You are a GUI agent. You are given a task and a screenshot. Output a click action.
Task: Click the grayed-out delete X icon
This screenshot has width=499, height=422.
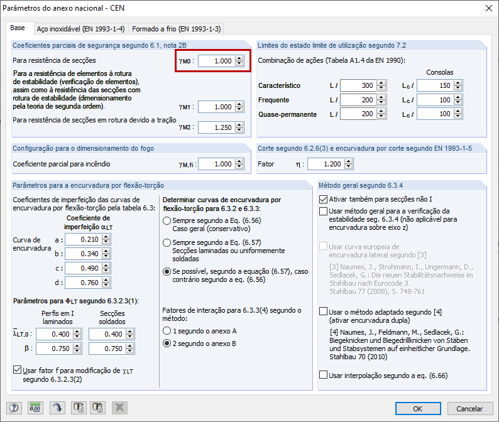point(119,408)
